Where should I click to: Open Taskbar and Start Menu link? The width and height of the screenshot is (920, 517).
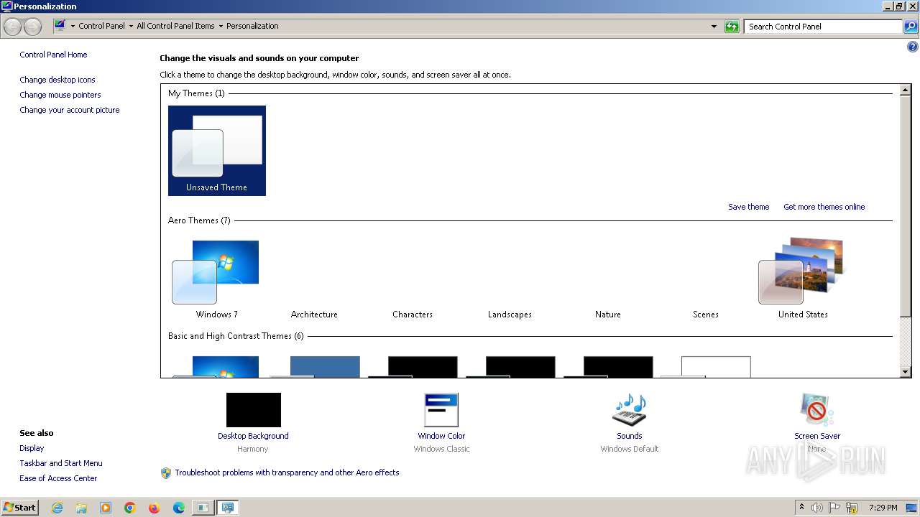(x=61, y=463)
